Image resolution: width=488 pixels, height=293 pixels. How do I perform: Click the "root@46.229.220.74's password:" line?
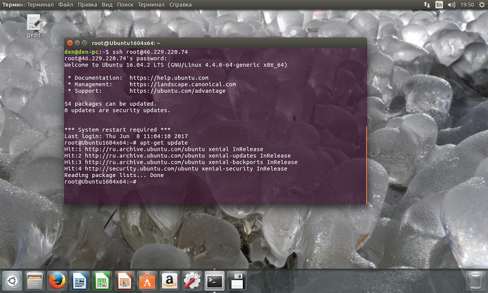tap(115, 59)
